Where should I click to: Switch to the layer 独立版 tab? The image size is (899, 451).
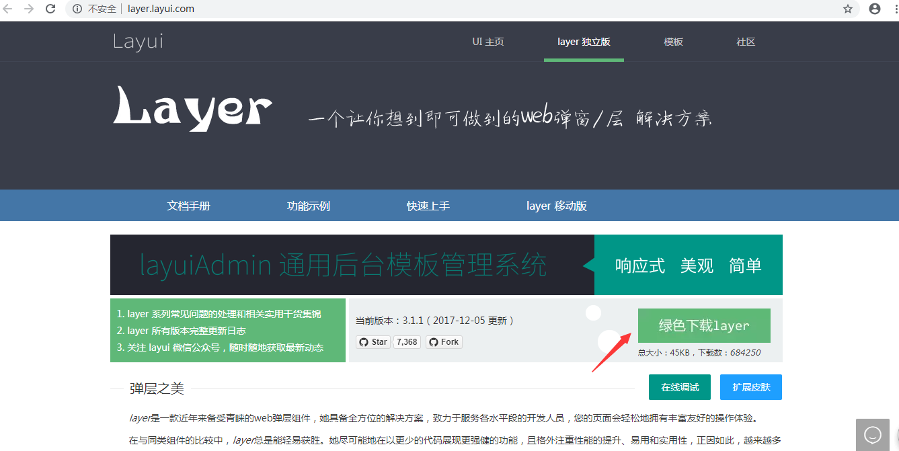pos(584,41)
